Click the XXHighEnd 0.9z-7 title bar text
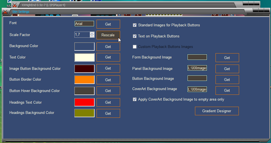Image resolution: width=271 pixels, height=143 pixels. [x=44, y=5]
